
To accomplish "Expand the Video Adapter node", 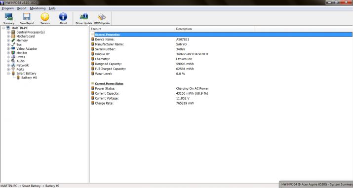I will click(x=8, y=48).
